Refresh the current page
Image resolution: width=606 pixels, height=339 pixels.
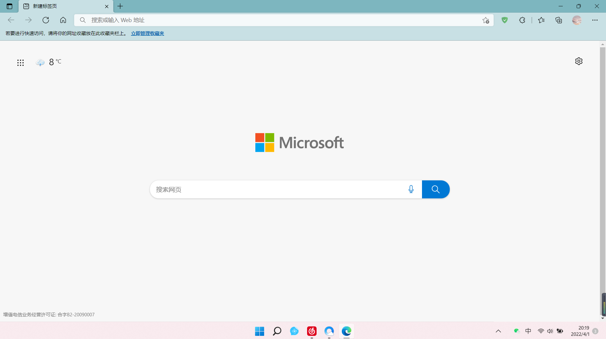tap(46, 20)
